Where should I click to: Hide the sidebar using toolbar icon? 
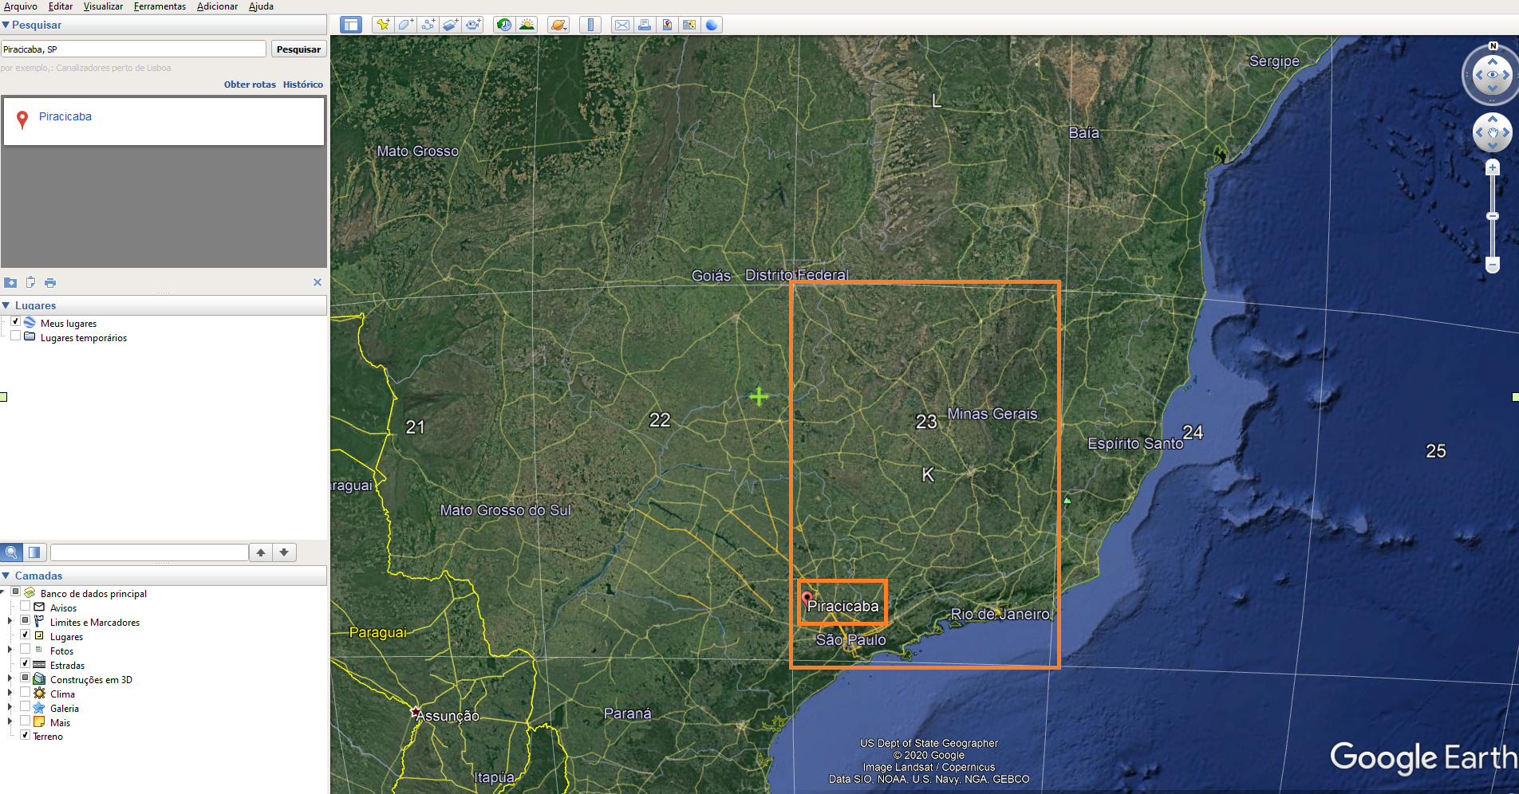pos(351,25)
